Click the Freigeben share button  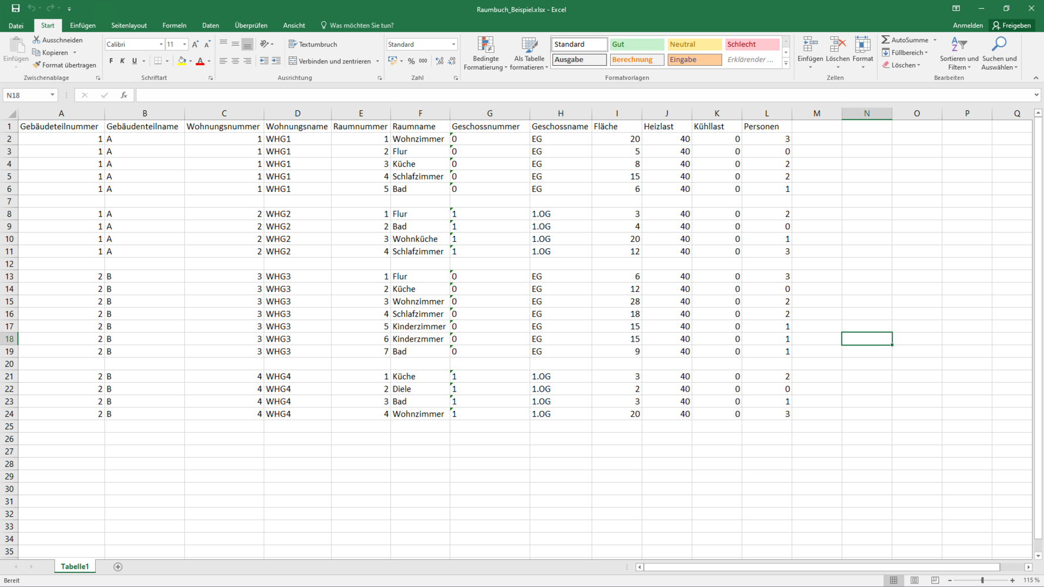[x=1012, y=25]
